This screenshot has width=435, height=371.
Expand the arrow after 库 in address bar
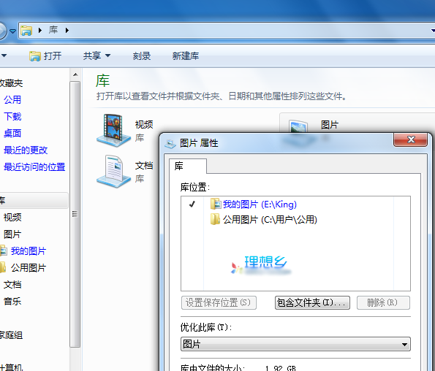pyautogui.click(x=67, y=30)
